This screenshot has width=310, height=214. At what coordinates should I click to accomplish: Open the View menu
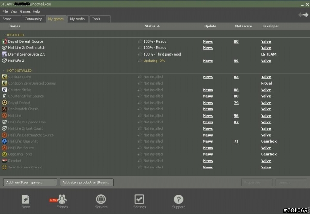coord(14,11)
